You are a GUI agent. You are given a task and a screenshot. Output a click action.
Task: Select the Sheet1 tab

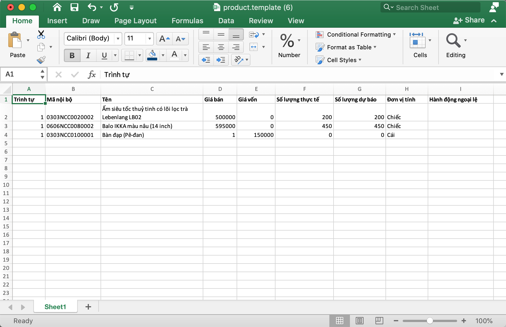(x=55, y=307)
